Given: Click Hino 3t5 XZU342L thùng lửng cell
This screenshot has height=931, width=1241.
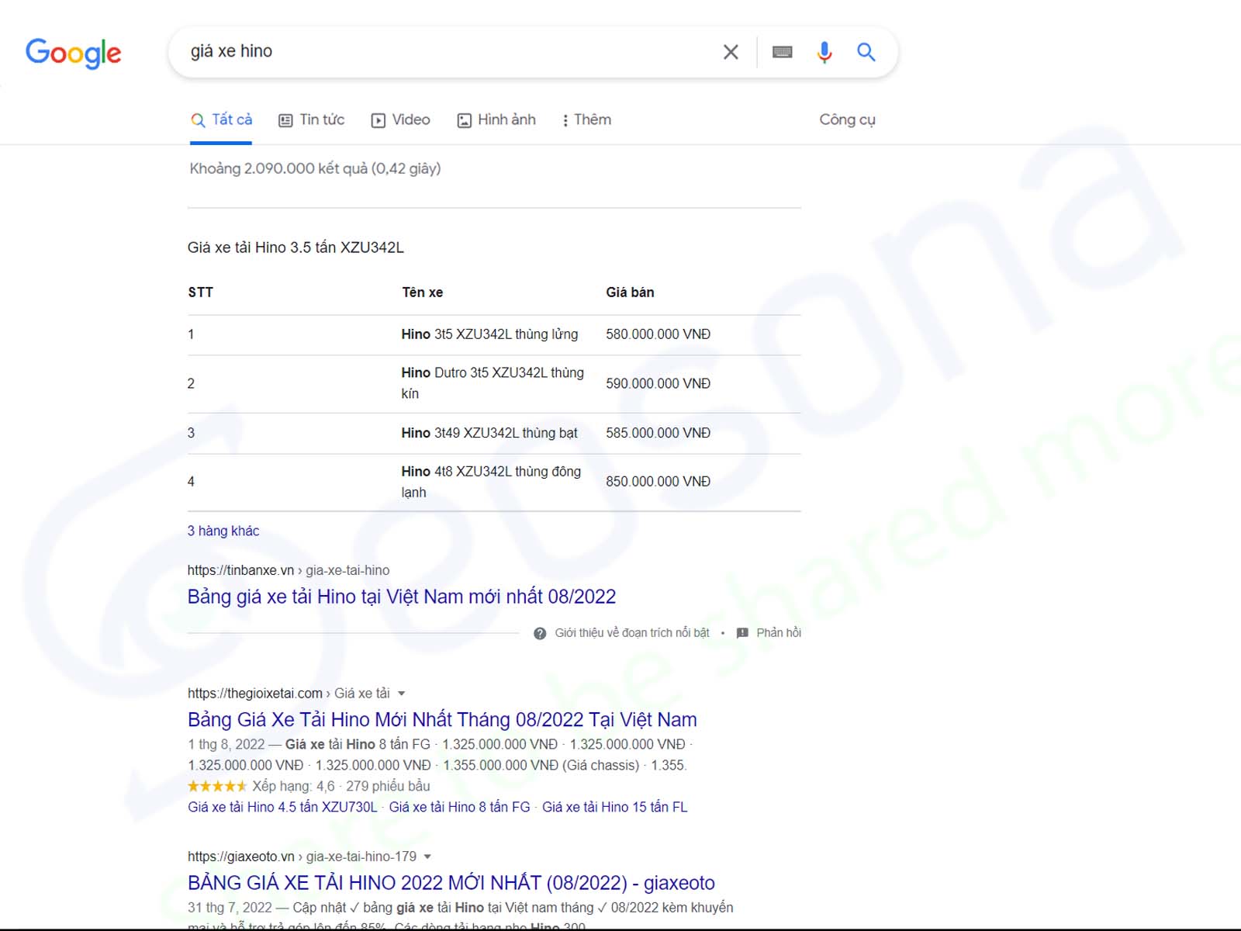Looking at the screenshot, I should click(489, 334).
